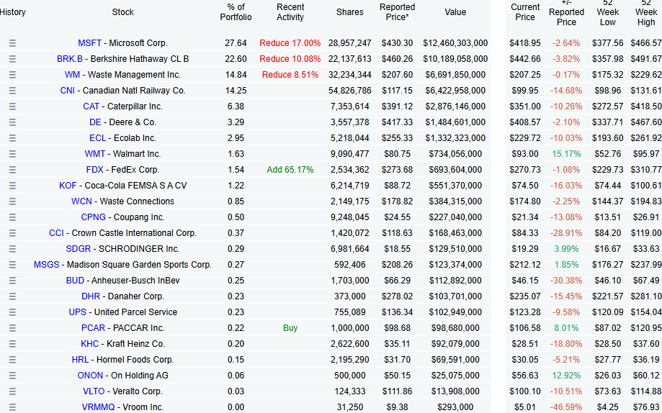The width and height of the screenshot is (662, 413).
Task: Click history icon for FedEx row
Action: coord(12,170)
